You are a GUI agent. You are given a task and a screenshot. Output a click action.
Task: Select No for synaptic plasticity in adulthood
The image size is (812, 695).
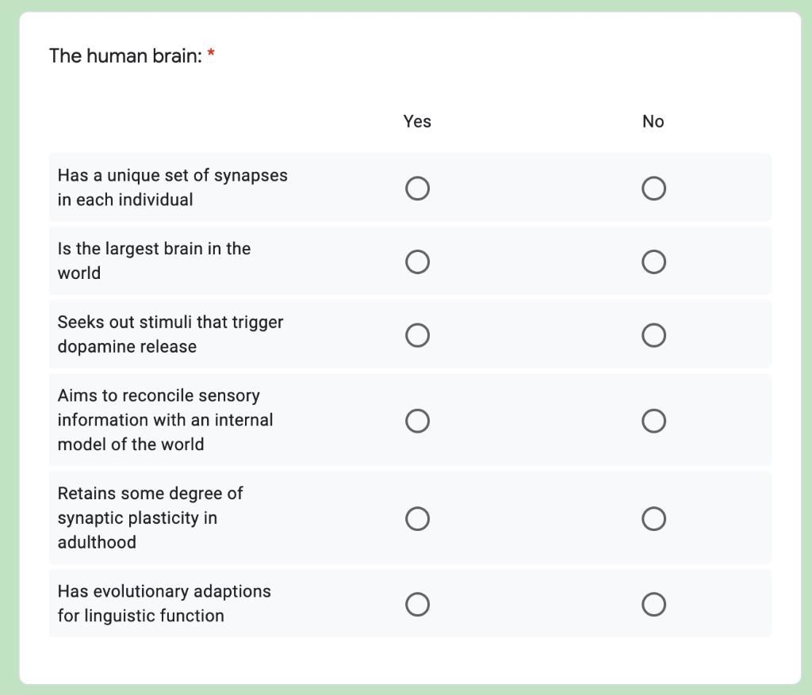(x=653, y=518)
